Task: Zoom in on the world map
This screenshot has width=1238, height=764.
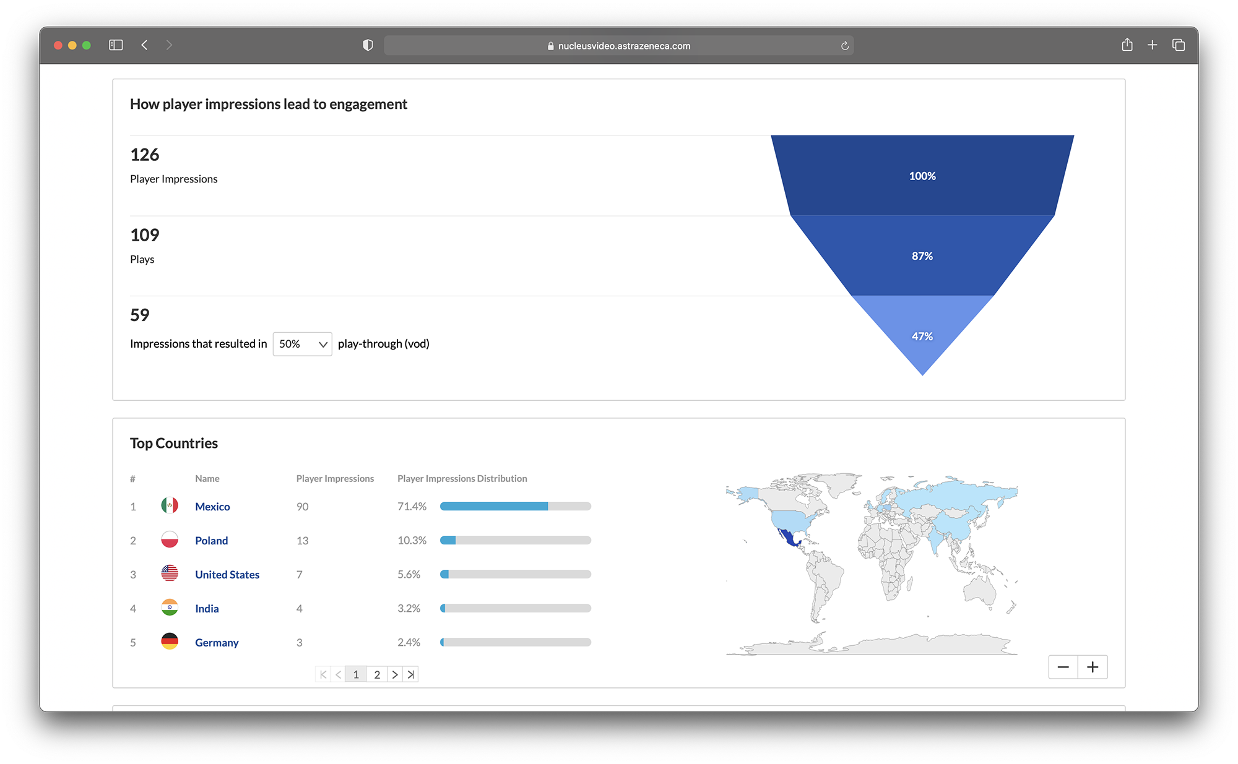Action: tap(1093, 667)
